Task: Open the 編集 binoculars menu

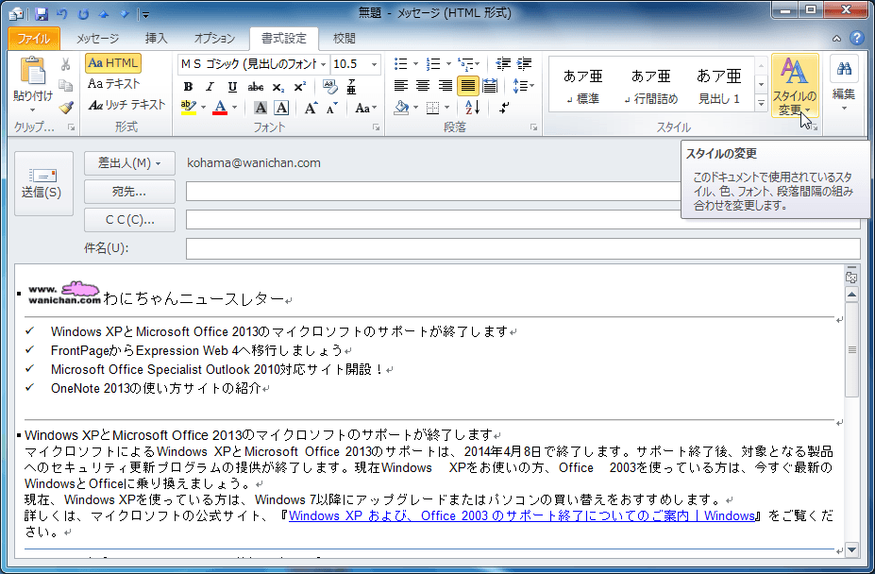Action: point(843,84)
